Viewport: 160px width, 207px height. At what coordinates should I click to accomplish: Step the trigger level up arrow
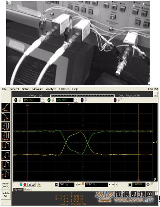(148, 184)
